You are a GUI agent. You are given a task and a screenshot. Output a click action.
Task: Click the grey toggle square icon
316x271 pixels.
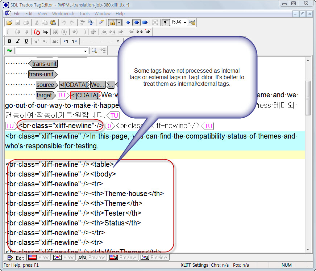(155, 22)
